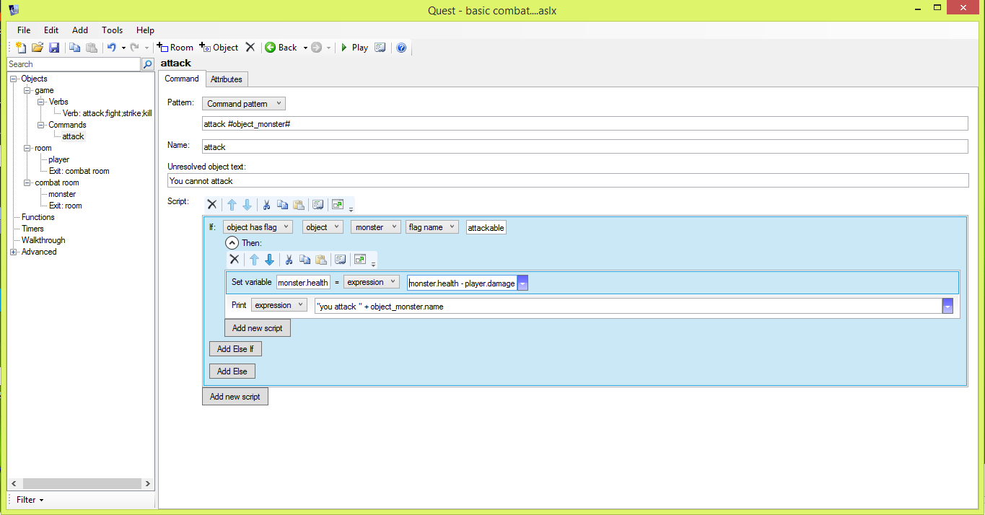
Task: Move script down in the Then toolbar
Action: coord(269,260)
